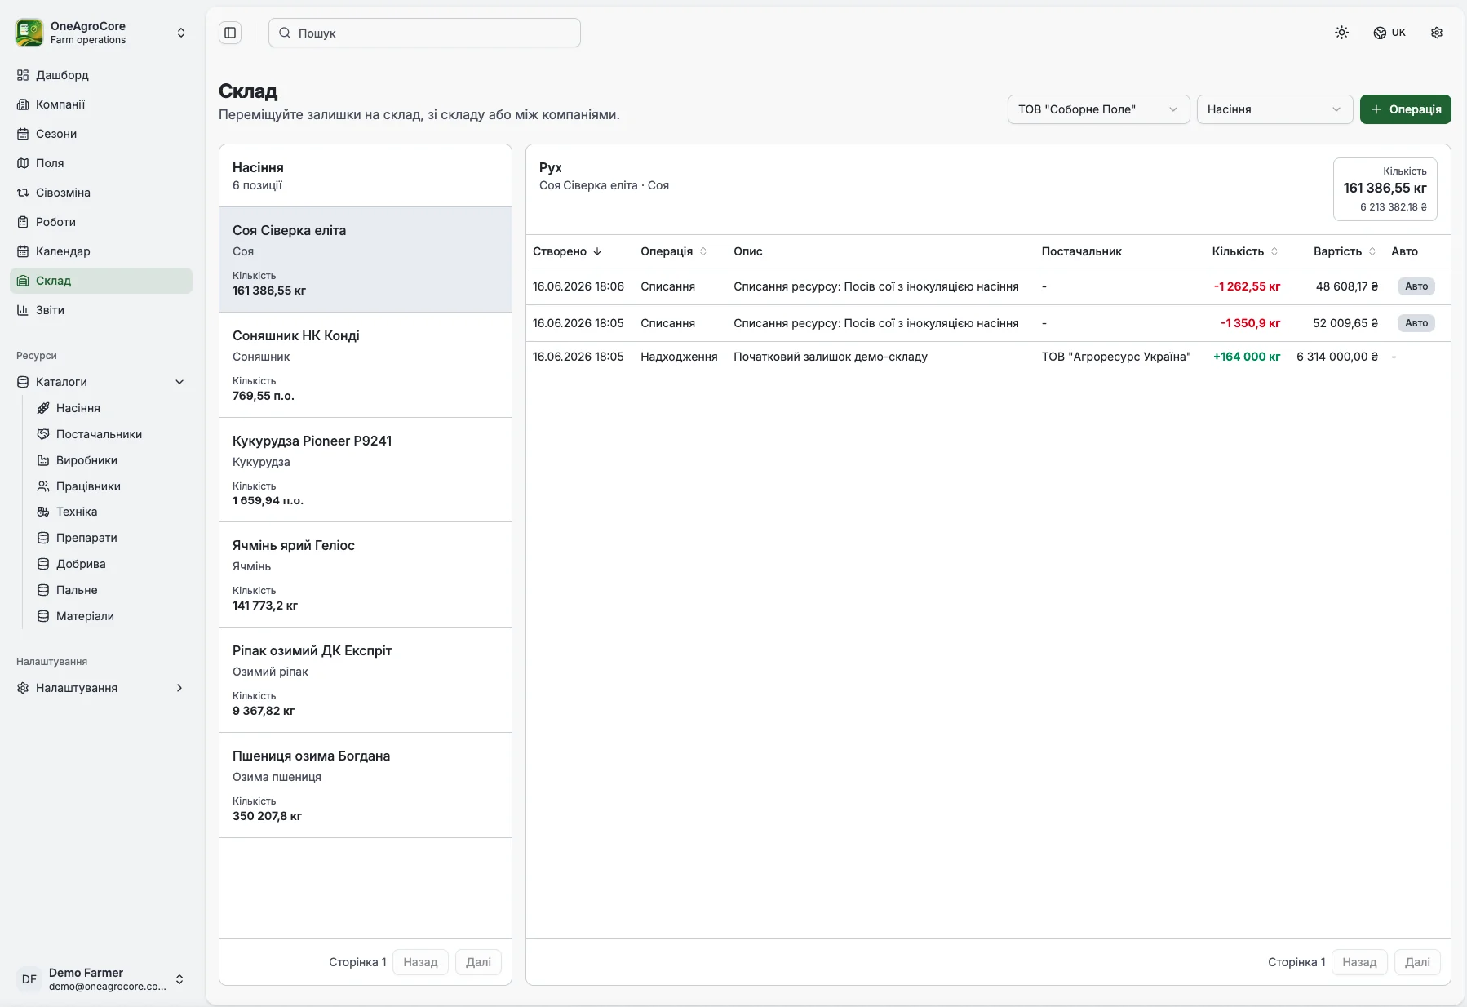
Task: Click the Дашборд sidebar icon
Action: (23, 75)
